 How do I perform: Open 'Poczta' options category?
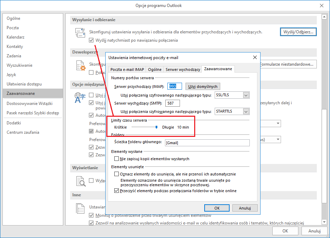pyautogui.click(x=33, y=28)
